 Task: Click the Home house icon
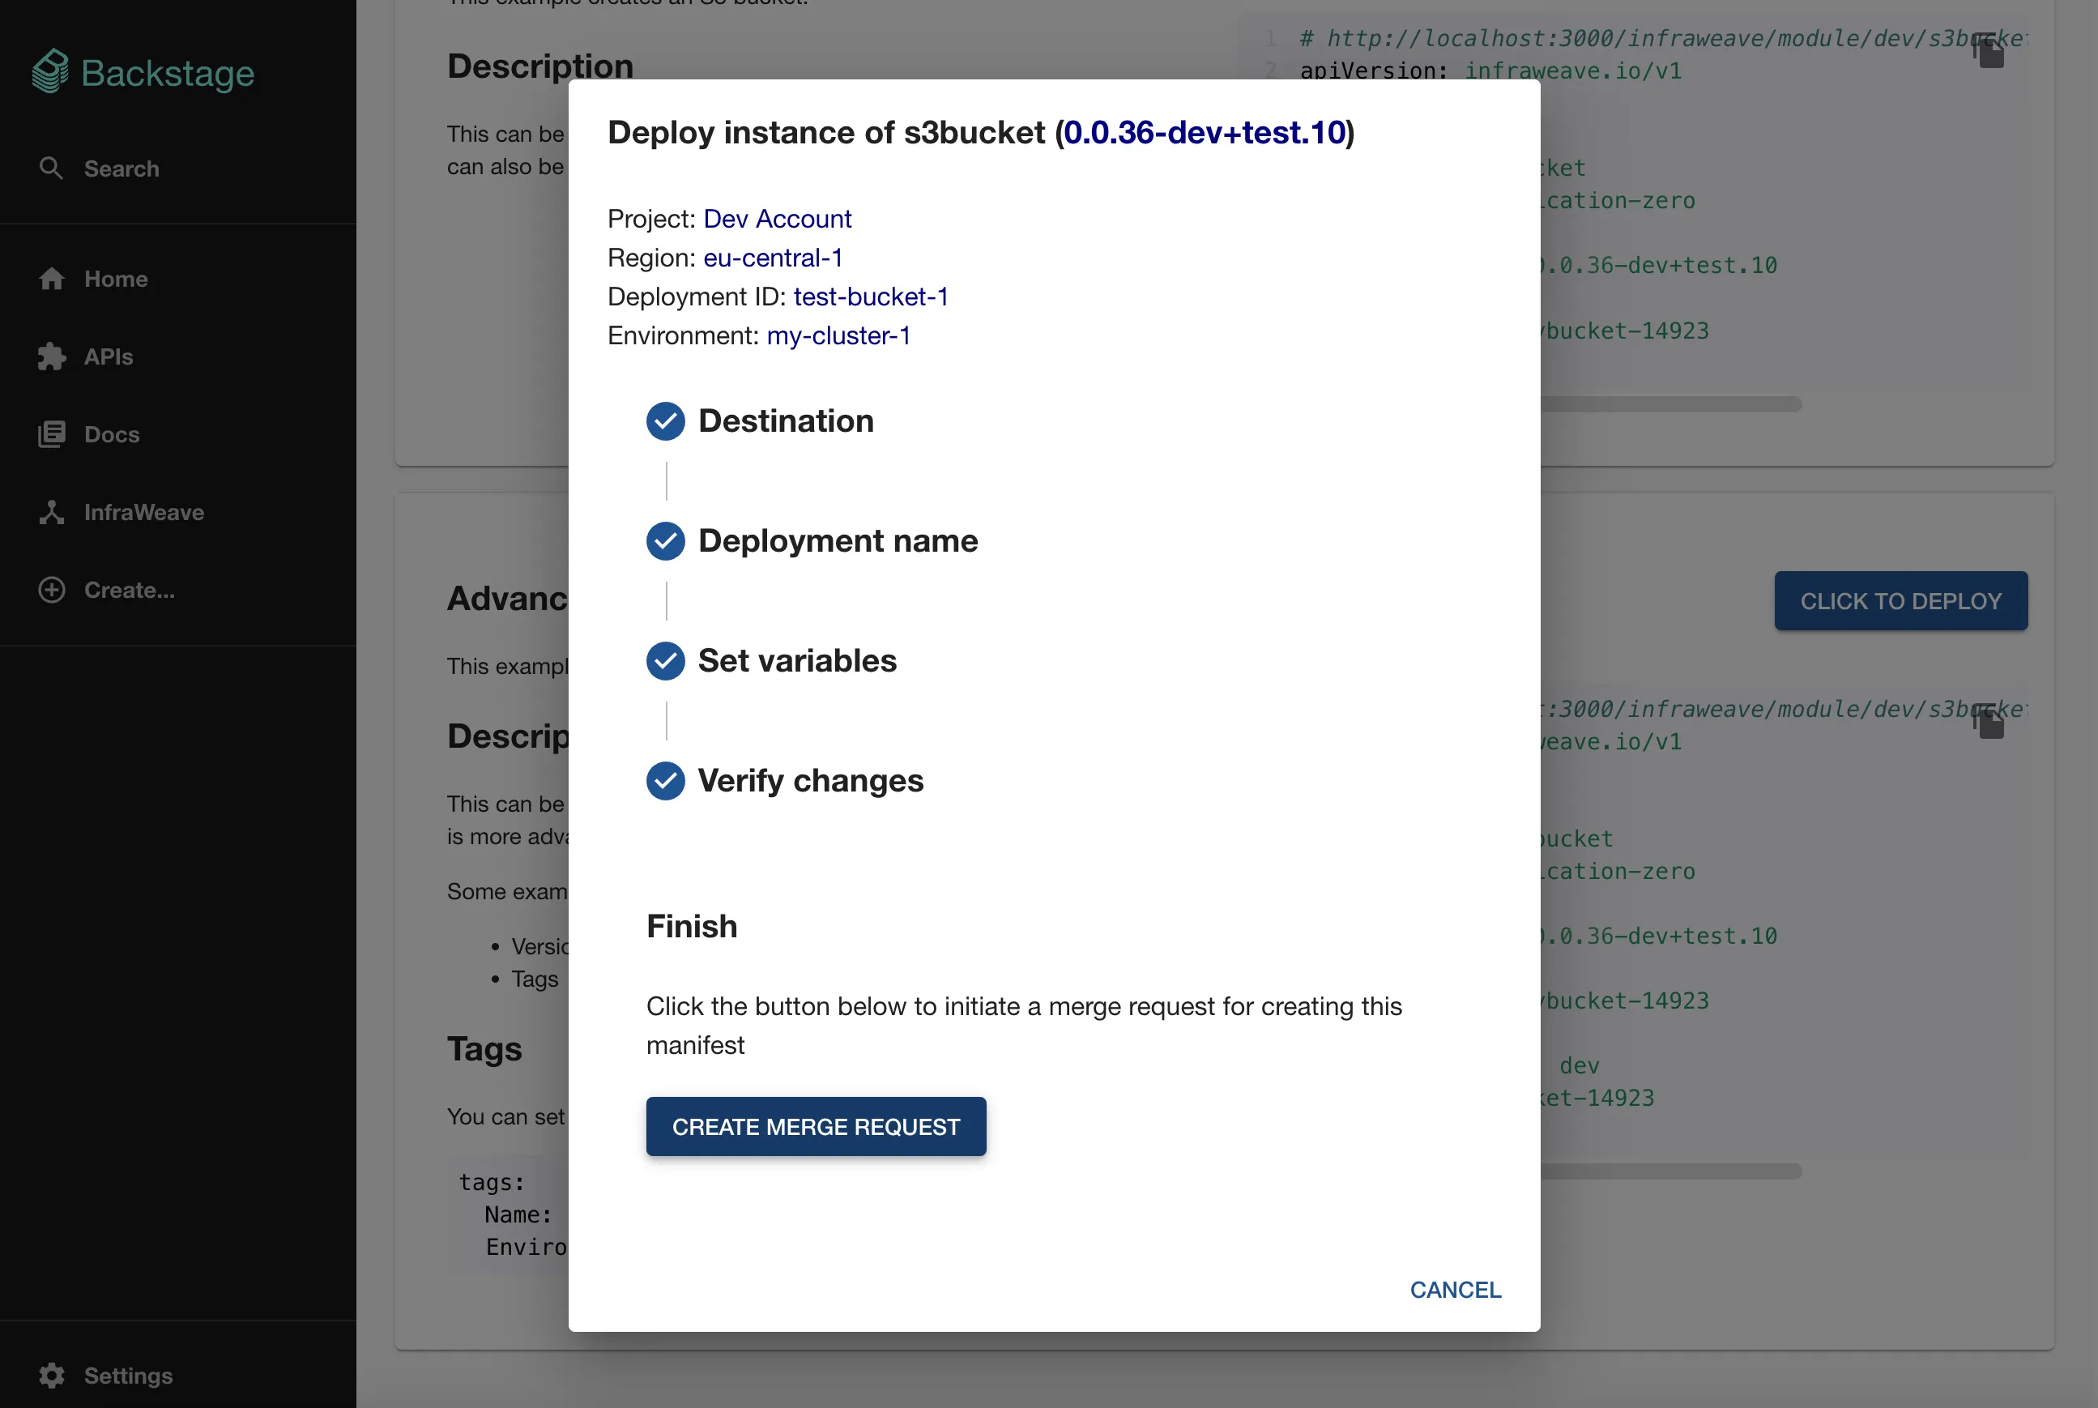(x=51, y=279)
